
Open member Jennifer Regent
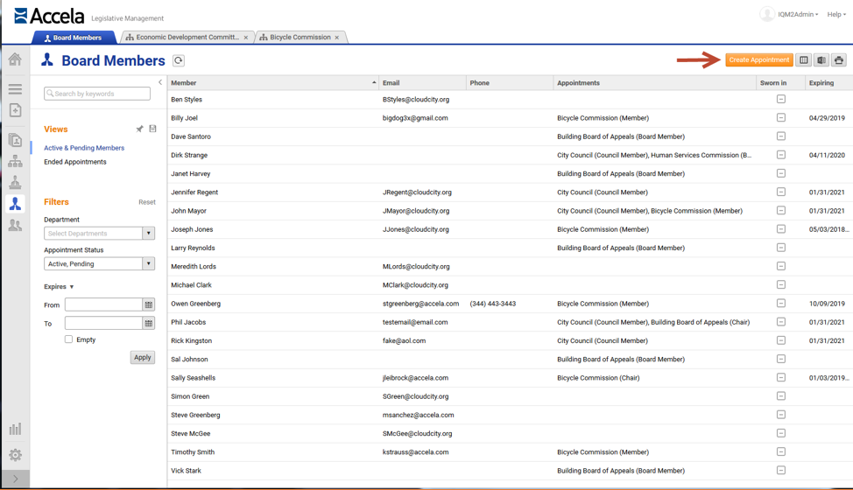pos(194,192)
